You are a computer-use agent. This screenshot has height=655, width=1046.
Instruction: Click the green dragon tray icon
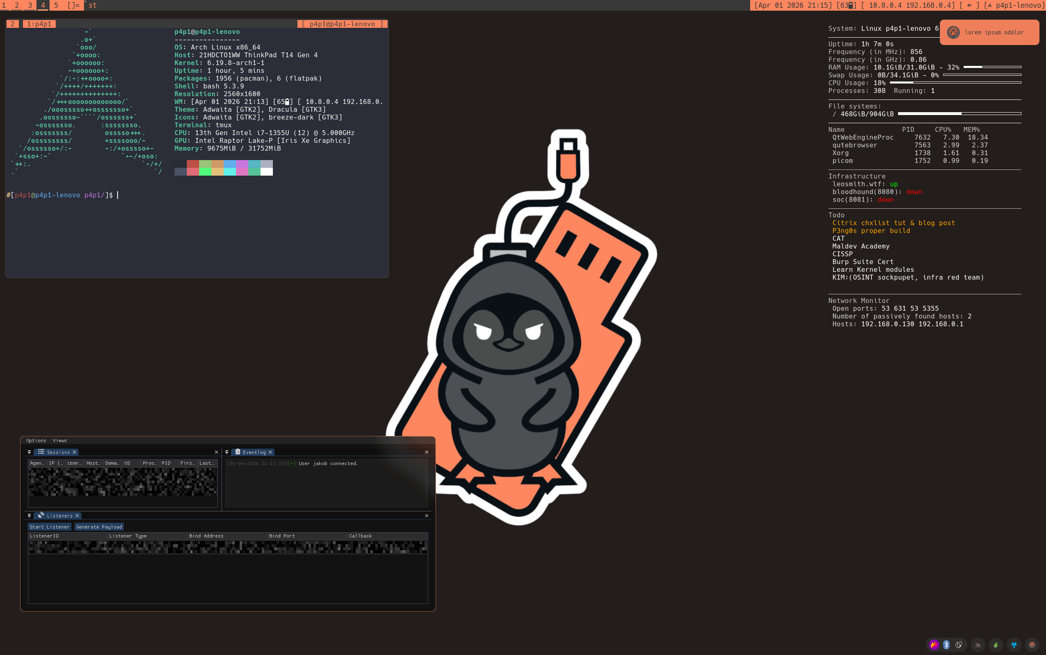(996, 645)
